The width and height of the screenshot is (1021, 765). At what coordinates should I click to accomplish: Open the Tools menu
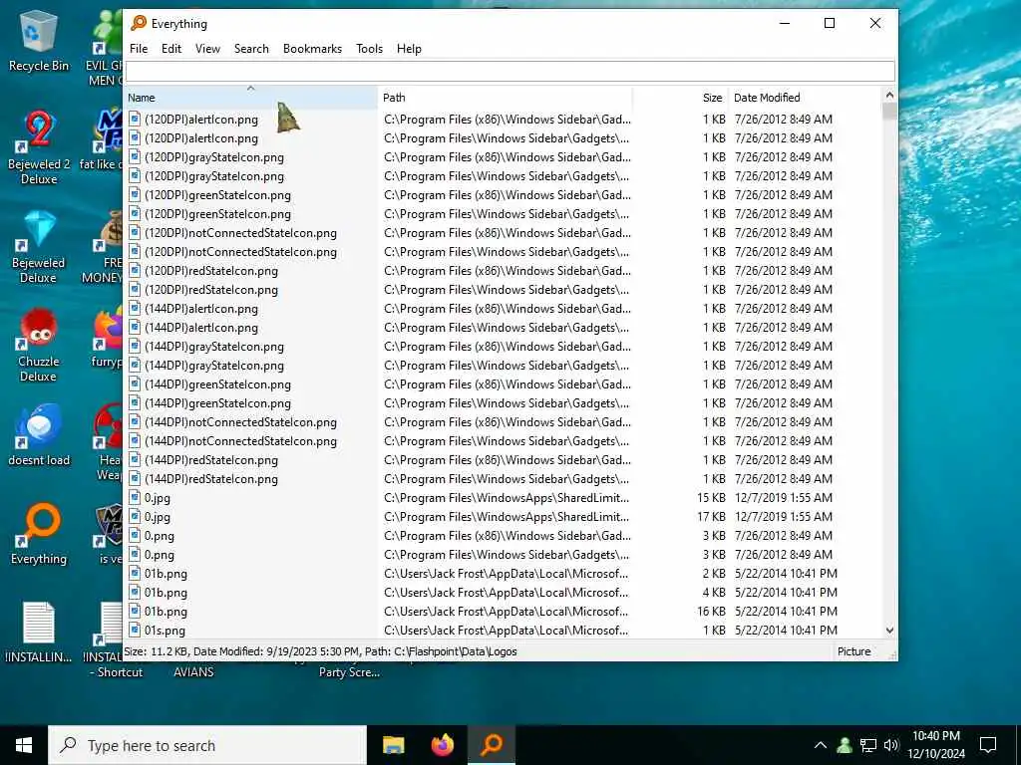(369, 49)
